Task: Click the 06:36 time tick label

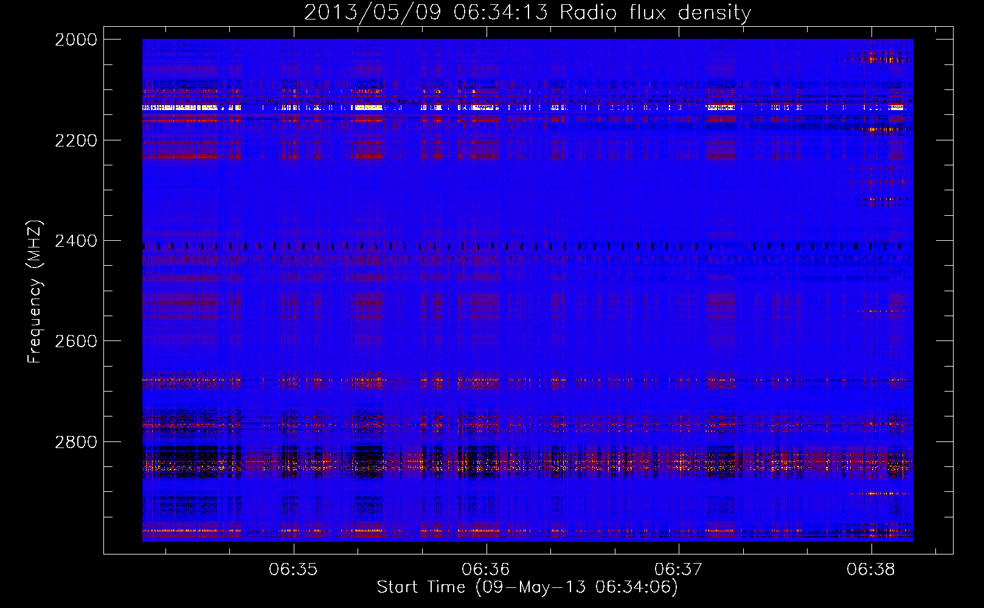Action: (x=486, y=570)
